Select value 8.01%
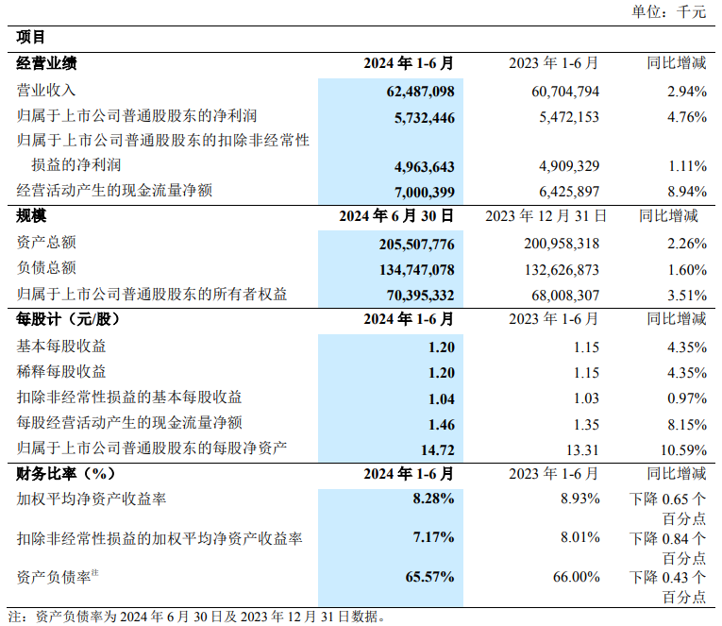The image size is (722, 626). (x=580, y=537)
